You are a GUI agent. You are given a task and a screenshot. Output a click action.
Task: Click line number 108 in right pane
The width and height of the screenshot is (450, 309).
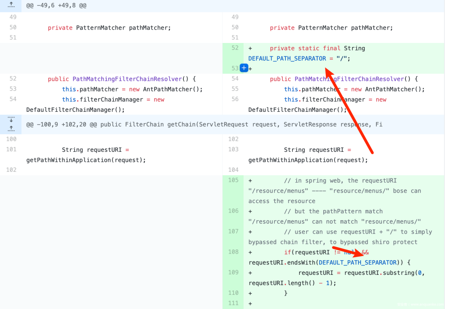coord(233,252)
